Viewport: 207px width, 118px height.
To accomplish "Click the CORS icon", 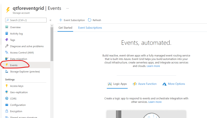I will [7, 98].
